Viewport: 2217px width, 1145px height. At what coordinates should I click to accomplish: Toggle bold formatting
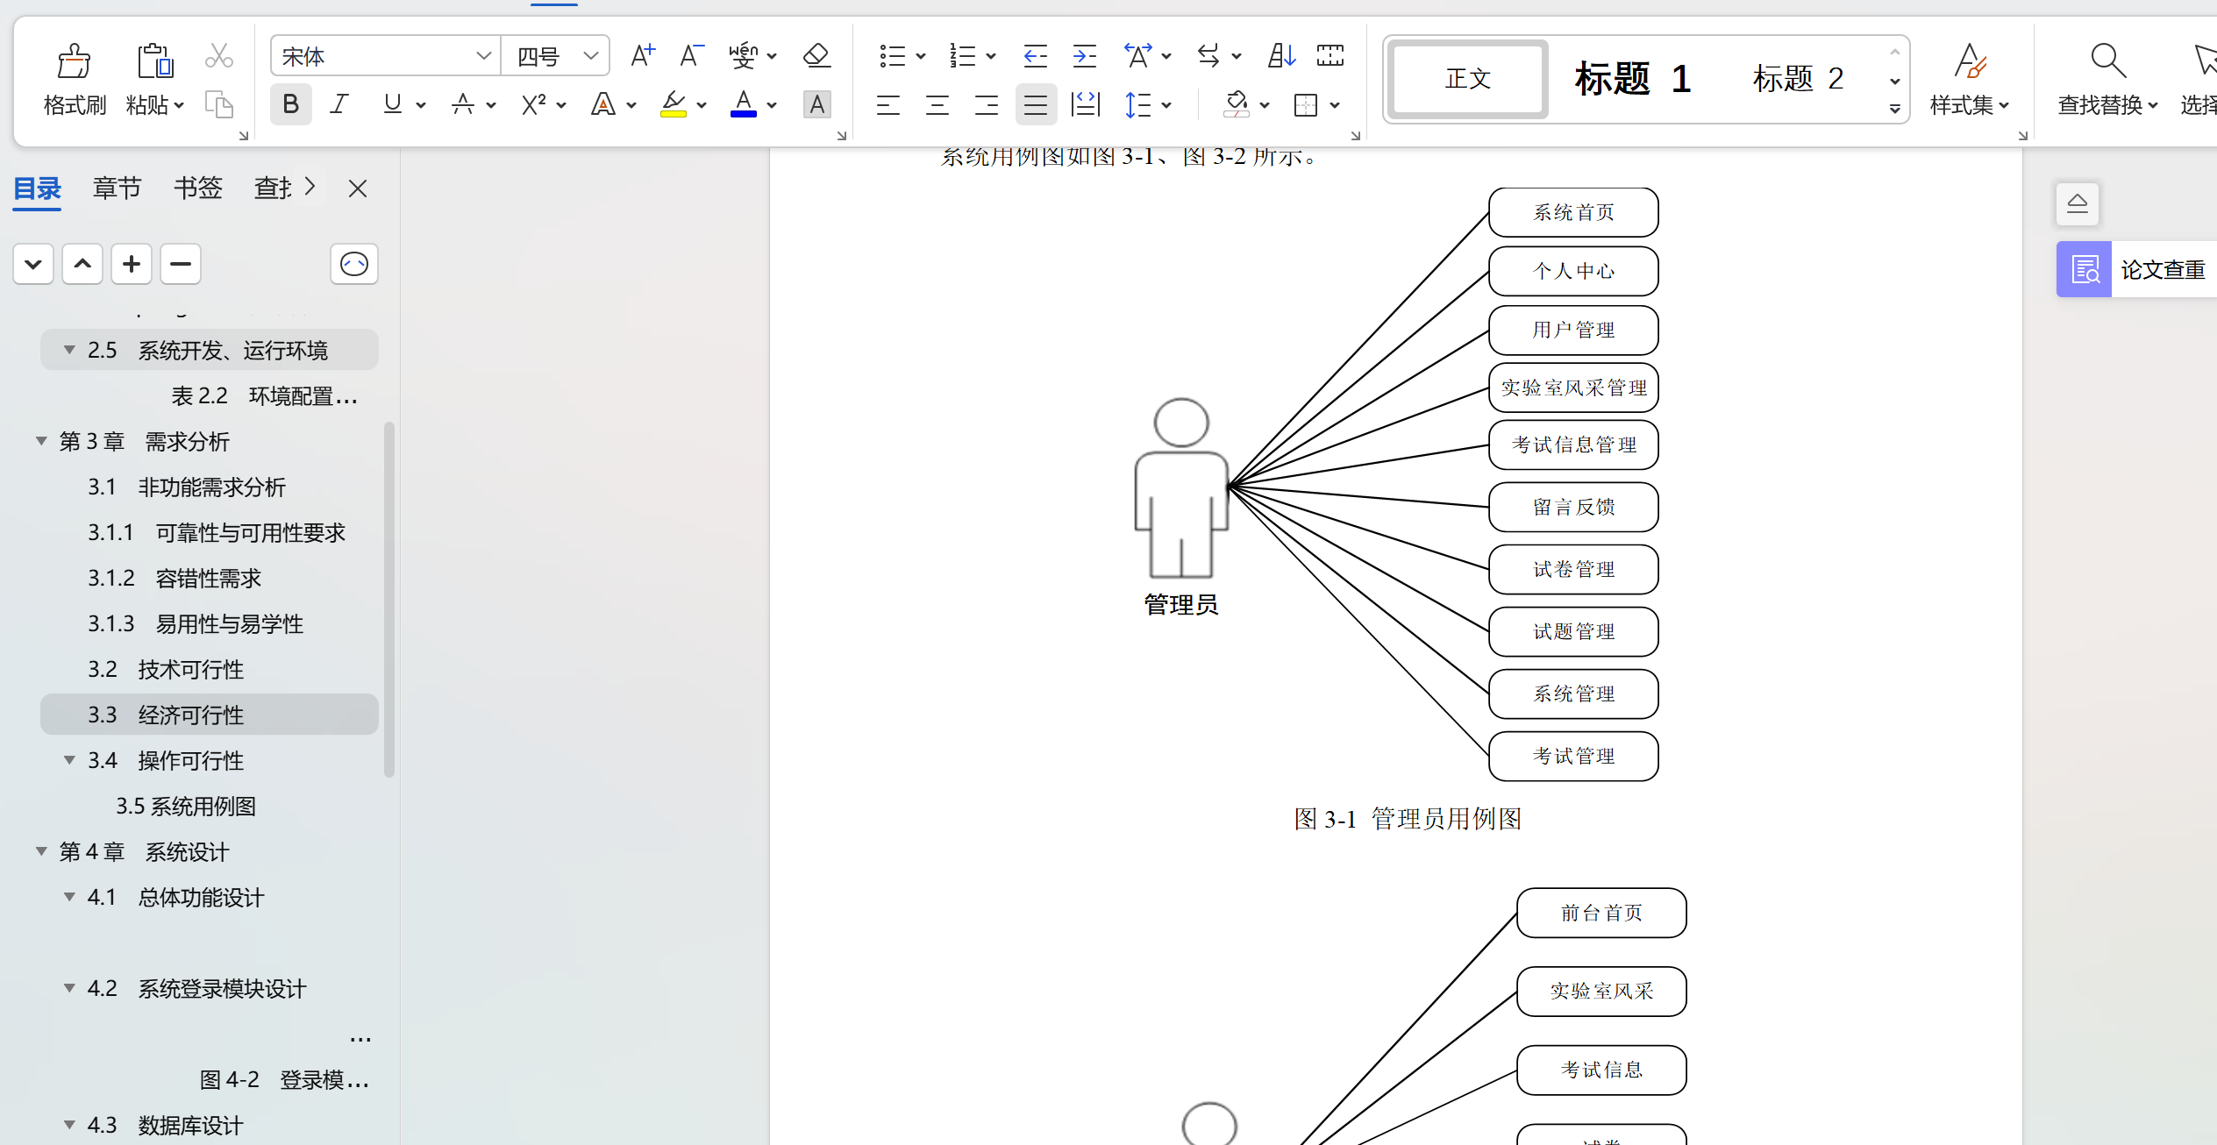pos(290,104)
